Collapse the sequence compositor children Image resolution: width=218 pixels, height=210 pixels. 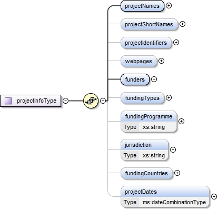click(x=103, y=101)
